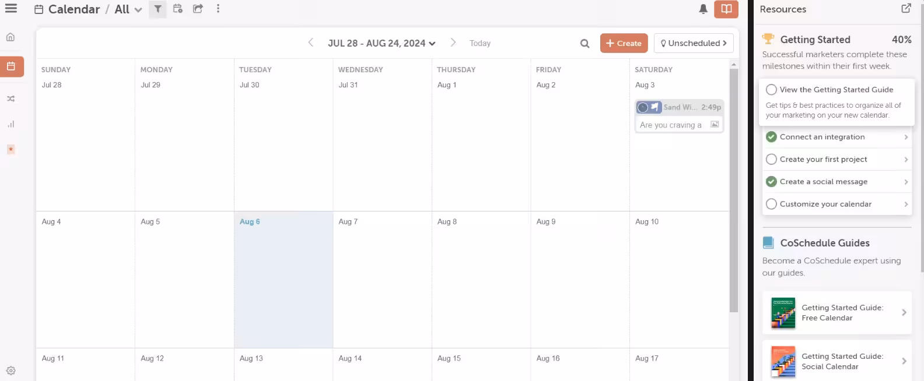Open the analytics bar chart icon

[x=10, y=124]
